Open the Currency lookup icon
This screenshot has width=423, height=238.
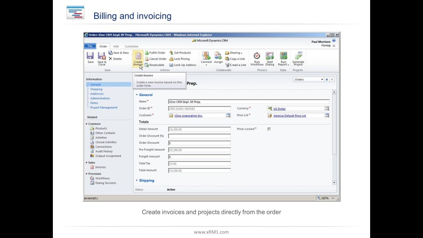(327, 109)
